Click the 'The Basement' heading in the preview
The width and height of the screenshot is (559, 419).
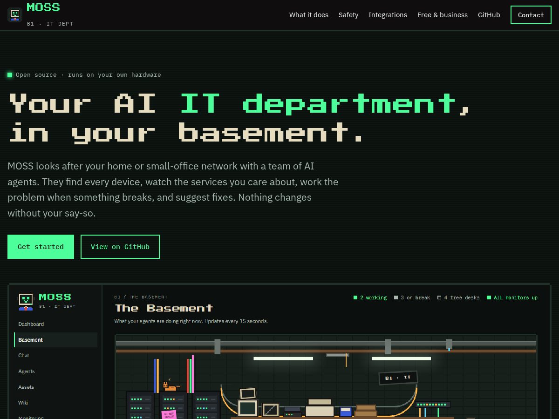164,308
